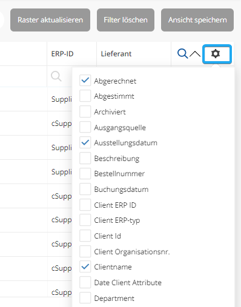The height and width of the screenshot is (307, 241).
Task: Enable Beschreibung column checkbox
Action: click(x=85, y=158)
